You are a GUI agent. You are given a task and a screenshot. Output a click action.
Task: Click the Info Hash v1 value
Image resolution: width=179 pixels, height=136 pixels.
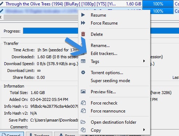tap(54, 106)
